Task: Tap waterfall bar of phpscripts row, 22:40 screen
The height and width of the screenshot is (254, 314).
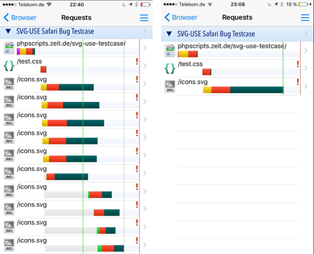Action: click(26, 52)
